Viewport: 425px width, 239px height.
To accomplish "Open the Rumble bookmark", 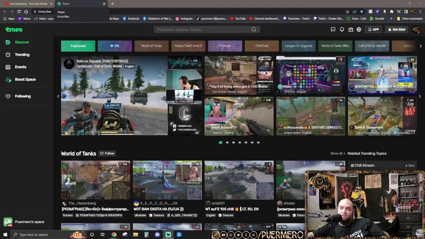I will coord(377,19).
